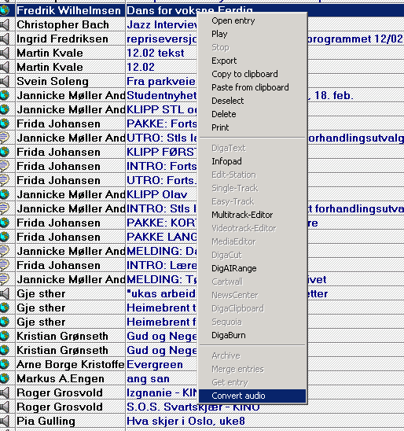
Task: Click the greyed-out 'Stop' menu entry
Action: (252, 47)
